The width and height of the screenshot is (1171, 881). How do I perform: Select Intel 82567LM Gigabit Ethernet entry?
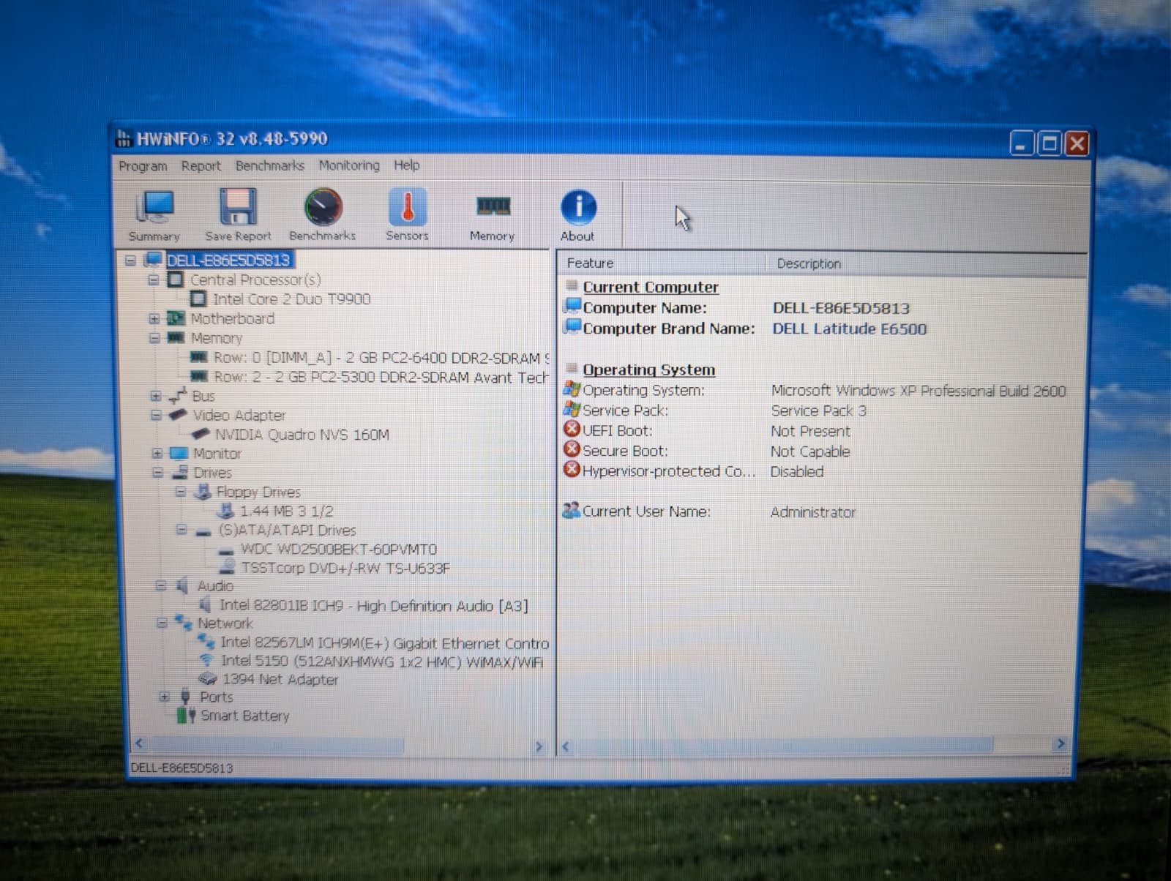coord(385,643)
